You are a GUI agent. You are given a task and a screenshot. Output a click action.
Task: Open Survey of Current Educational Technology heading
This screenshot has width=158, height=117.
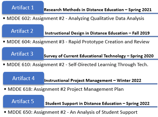click(99, 56)
